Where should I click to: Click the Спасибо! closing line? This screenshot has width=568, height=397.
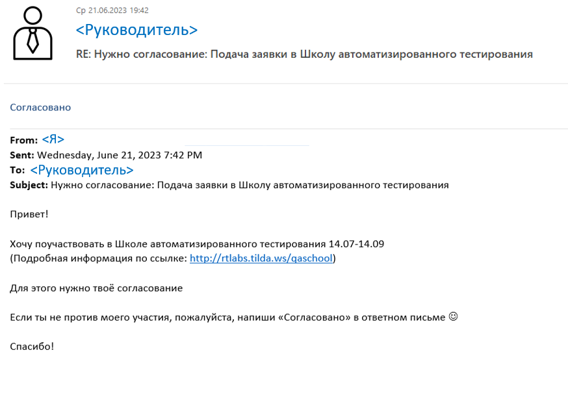tap(32, 346)
